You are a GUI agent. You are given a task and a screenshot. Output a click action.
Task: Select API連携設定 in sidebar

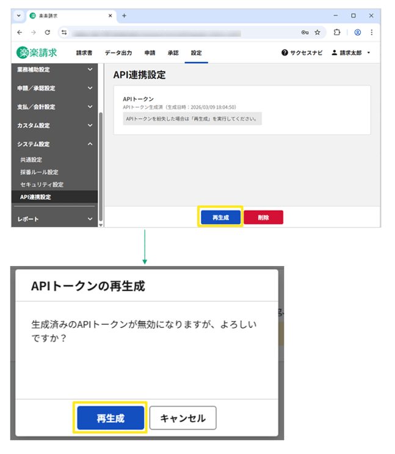click(x=54, y=197)
